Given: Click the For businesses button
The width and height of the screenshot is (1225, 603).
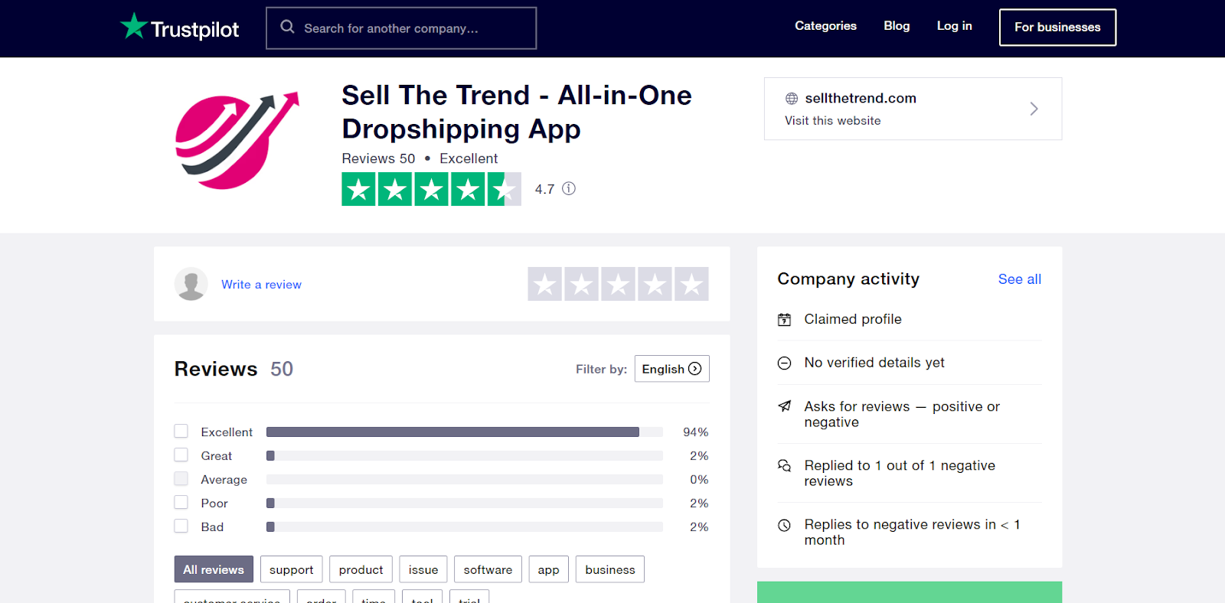Looking at the screenshot, I should tap(1058, 28).
